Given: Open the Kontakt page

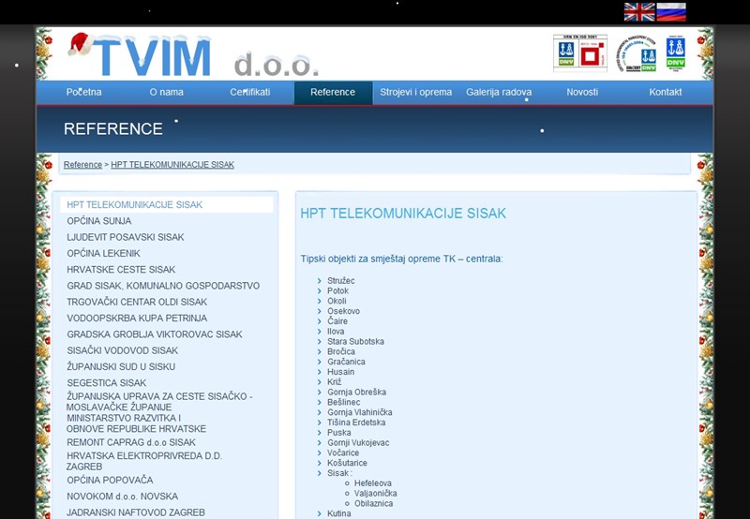Looking at the screenshot, I should coord(666,92).
